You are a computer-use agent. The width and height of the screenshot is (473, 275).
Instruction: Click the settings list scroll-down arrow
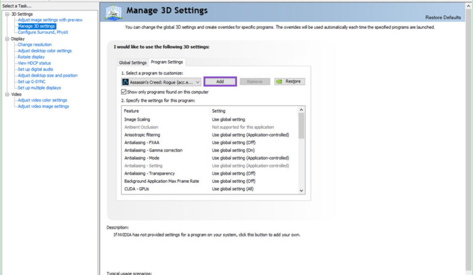tap(301, 190)
